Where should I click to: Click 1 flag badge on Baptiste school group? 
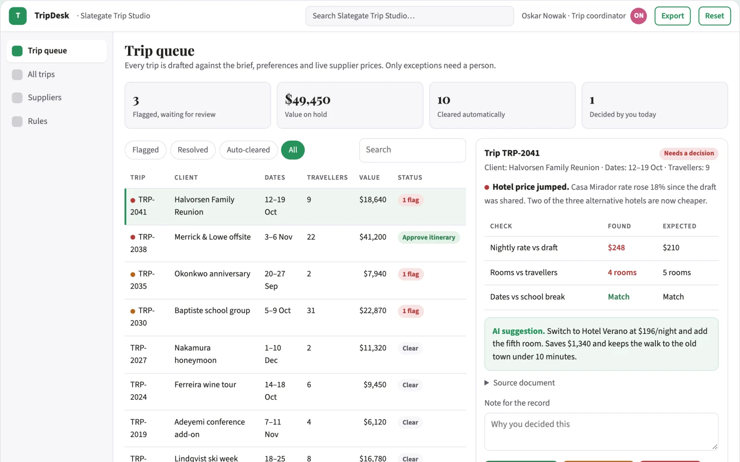(411, 311)
